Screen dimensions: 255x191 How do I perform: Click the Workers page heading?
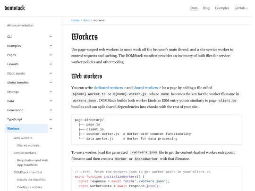point(85,37)
